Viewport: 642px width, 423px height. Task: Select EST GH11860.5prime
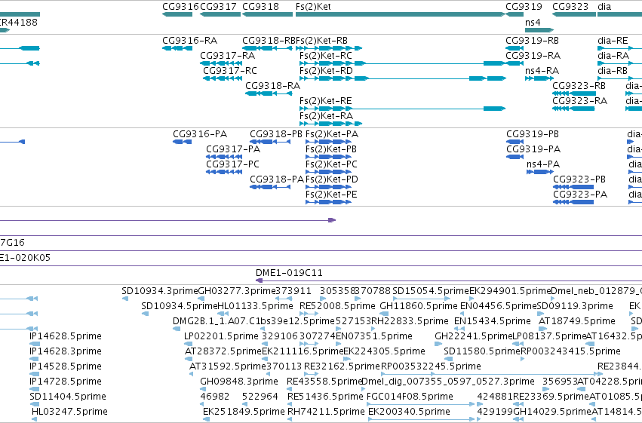tap(384, 314)
